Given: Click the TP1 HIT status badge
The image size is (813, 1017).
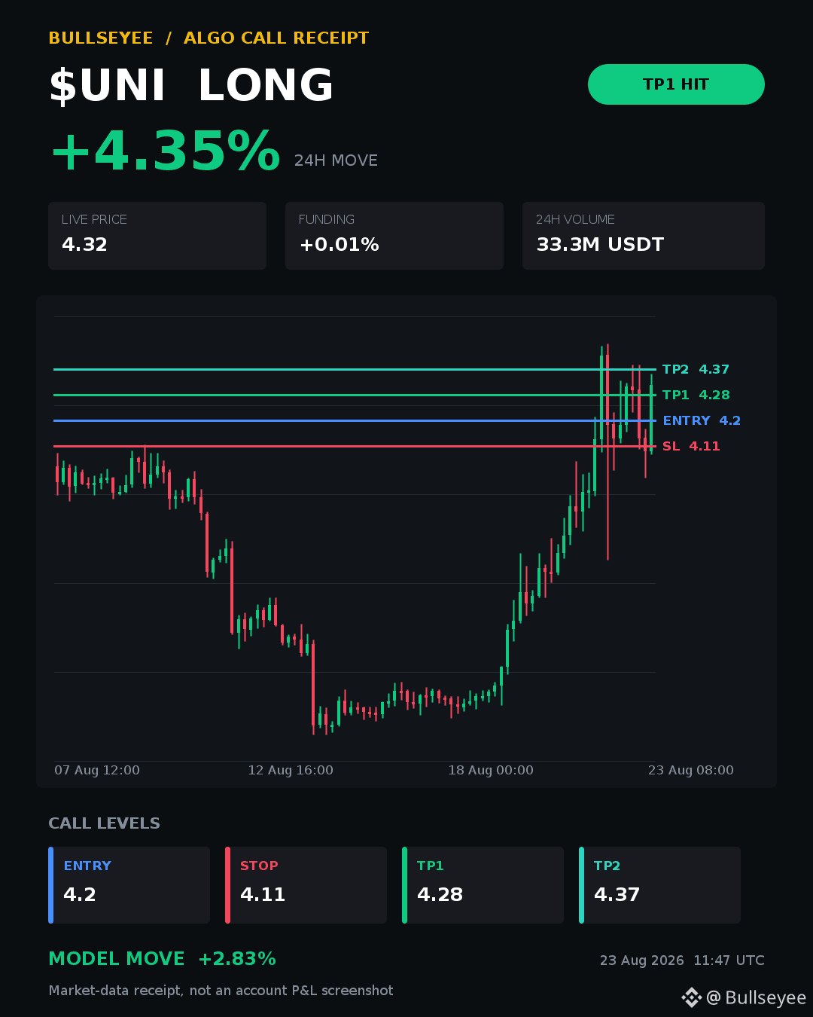Looking at the screenshot, I should [676, 84].
